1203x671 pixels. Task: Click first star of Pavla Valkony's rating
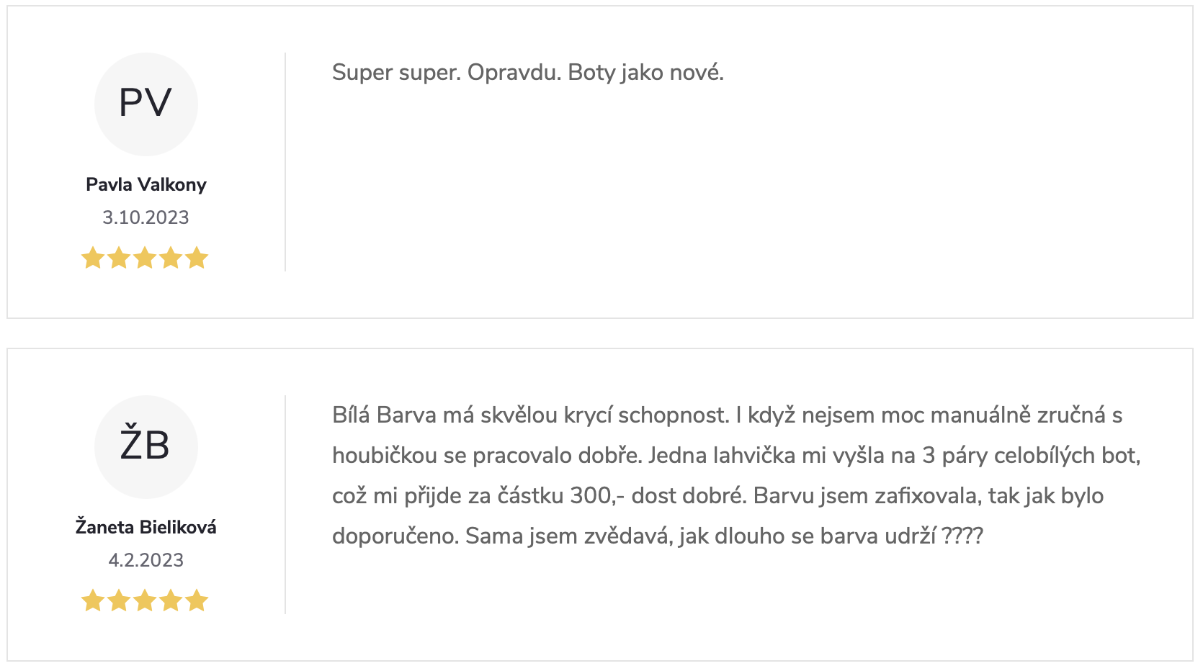pyautogui.click(x=93, y=258)
